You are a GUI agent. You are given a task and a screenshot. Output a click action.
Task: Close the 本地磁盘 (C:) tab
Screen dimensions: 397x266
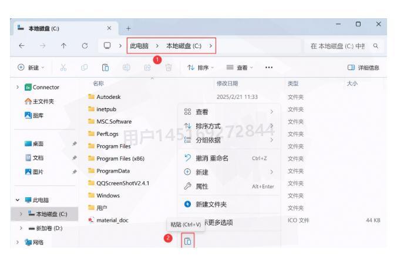point(109,28)
